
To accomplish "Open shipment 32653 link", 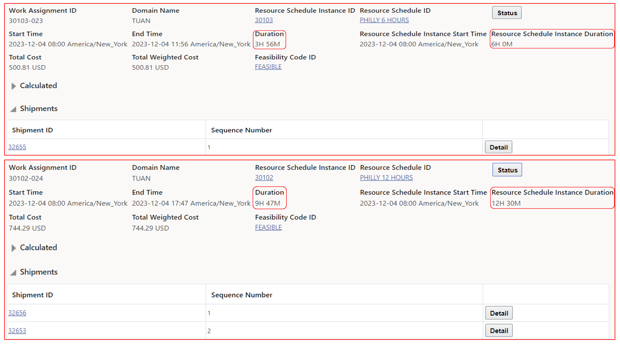I will pos(17,331).
